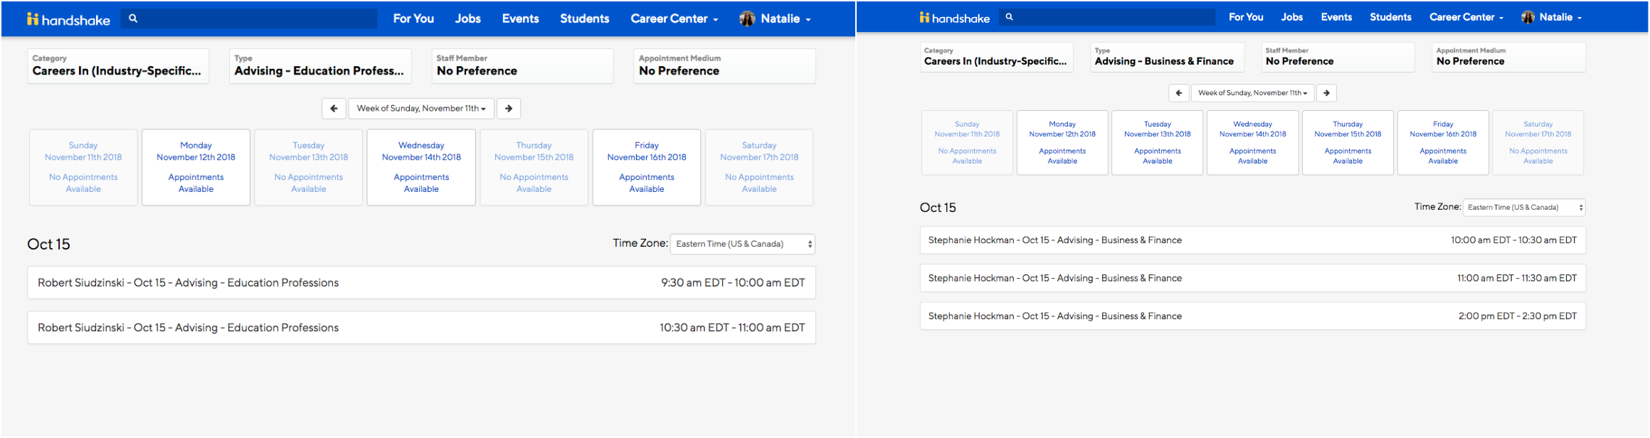The width and height of the screenshot is (1650, 438).
Task: Open the Events tab in right window
Action: click(1336, 17)
